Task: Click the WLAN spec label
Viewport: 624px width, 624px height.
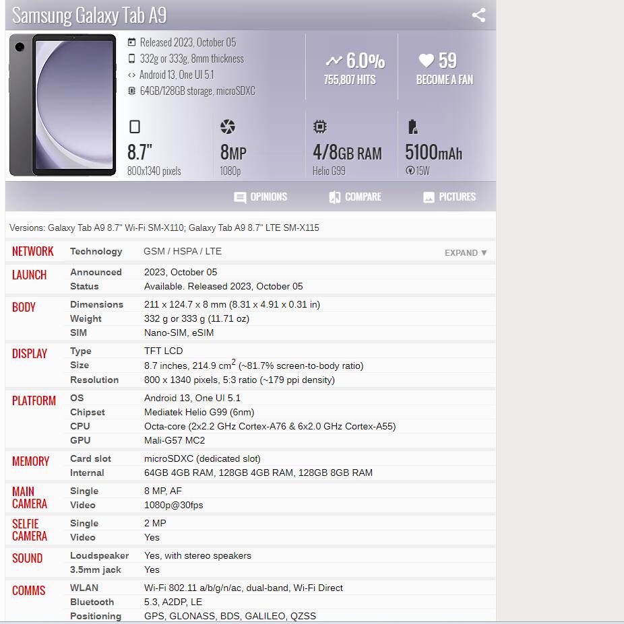Action: tap(84, 588)
